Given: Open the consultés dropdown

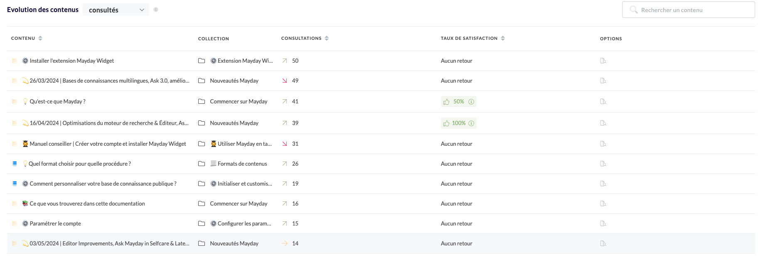Looking at the screenshot, I should pos(116,10).
